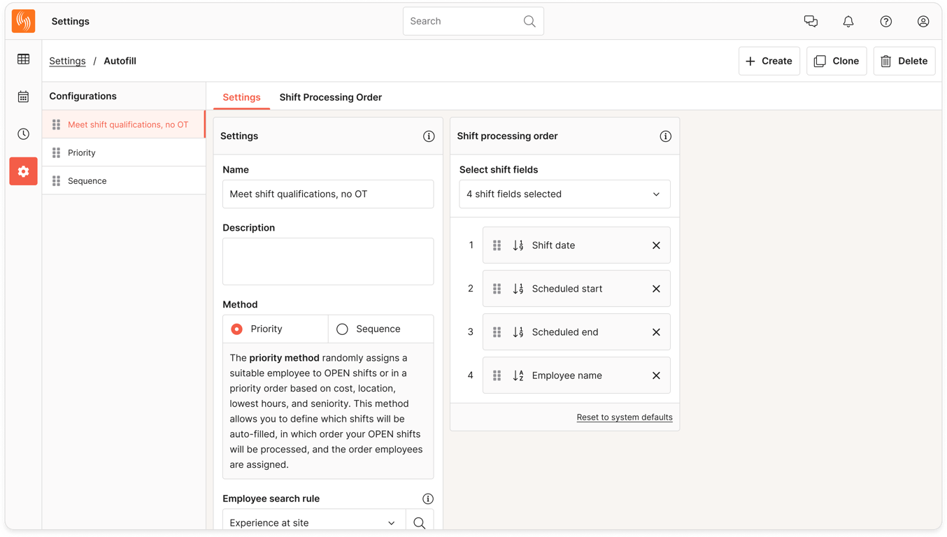Toggle sort order icon for Shift date
Viewport: 947px width, 537px height.
click(x=518, y=245)
